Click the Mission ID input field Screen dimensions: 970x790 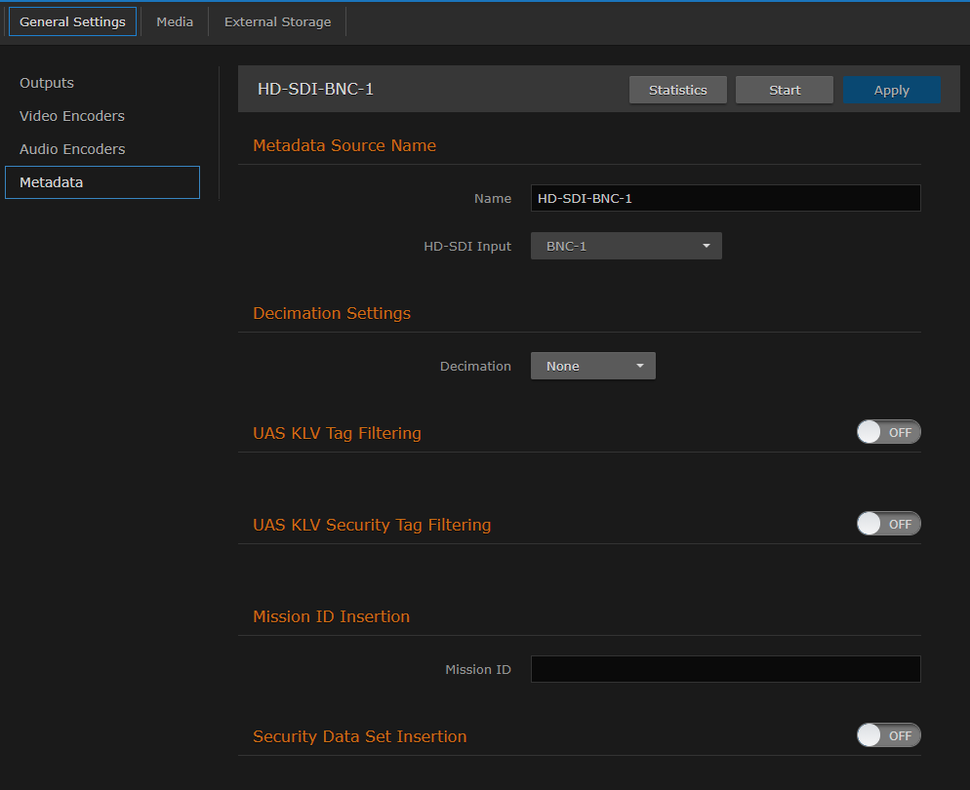pos(725,669)
